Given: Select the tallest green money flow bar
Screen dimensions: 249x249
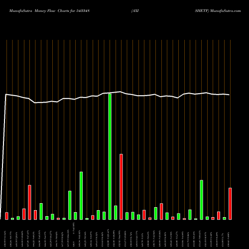Looking at the screenshot, I should click(110, 156).
